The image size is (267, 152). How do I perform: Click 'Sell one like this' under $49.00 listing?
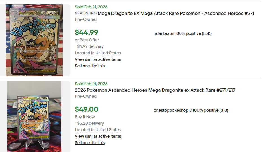point(89,143)
